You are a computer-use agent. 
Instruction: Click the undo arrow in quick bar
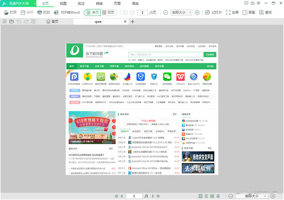[19, 22]
